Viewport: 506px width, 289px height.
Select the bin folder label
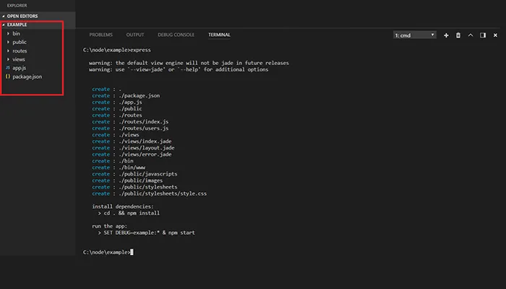16,33
